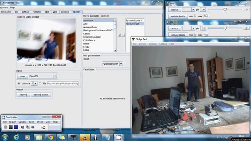Click attach in the tilt window
This screenshot has height=141, width=251.
click(x=175, y=28)
